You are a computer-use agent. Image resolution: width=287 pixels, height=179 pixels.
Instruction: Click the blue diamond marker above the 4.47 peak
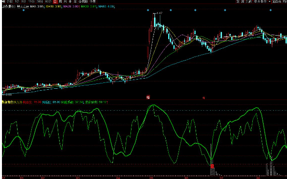coord(148,10)
